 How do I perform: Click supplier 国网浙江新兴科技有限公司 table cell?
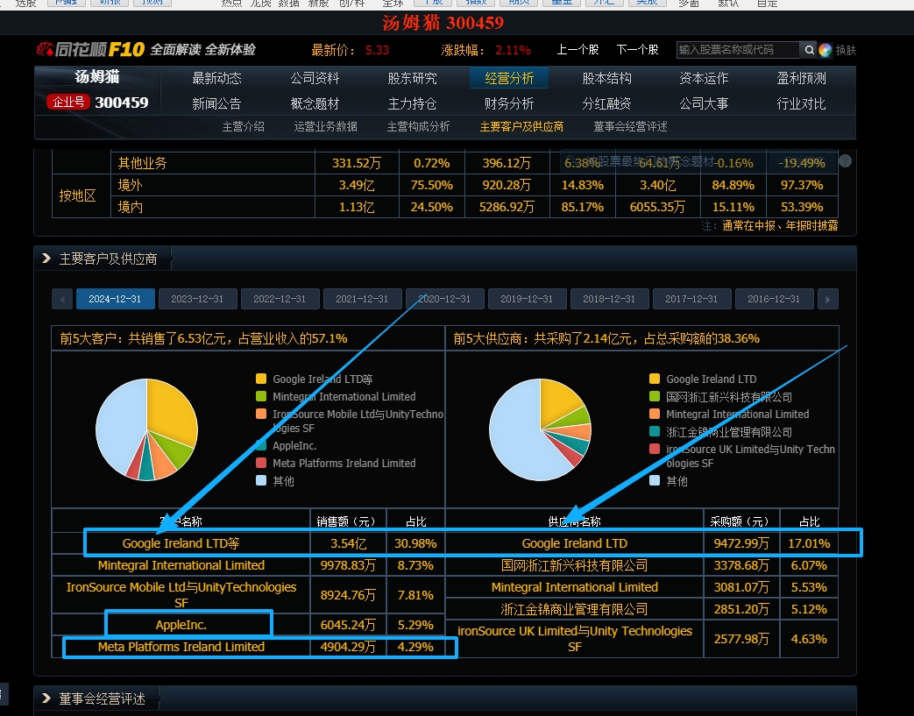575,565
